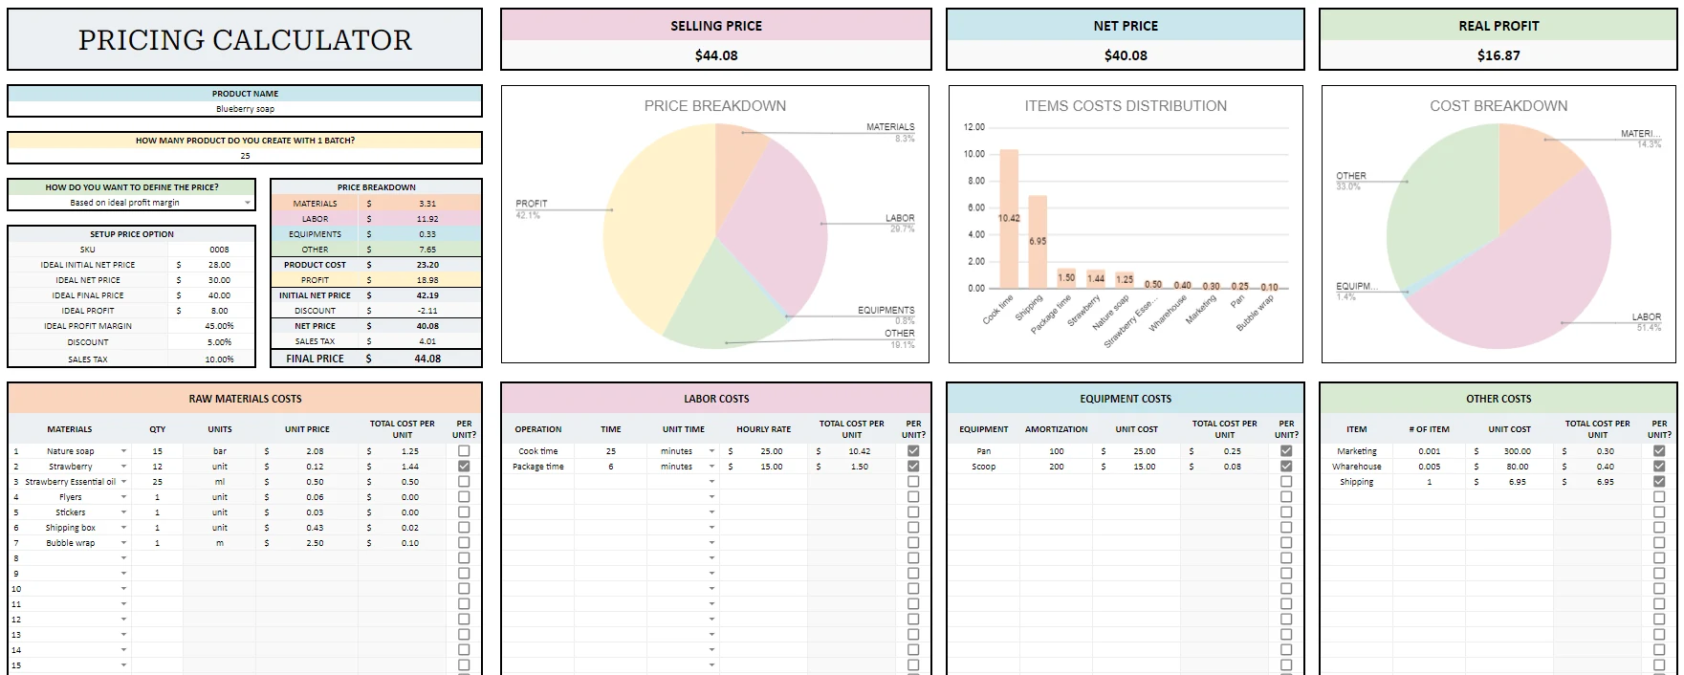Uncheck the Per Unit checkbox for Strawberry material
Image resolution: width=1684 pixels, height=675 pixels.
[464, 466]
